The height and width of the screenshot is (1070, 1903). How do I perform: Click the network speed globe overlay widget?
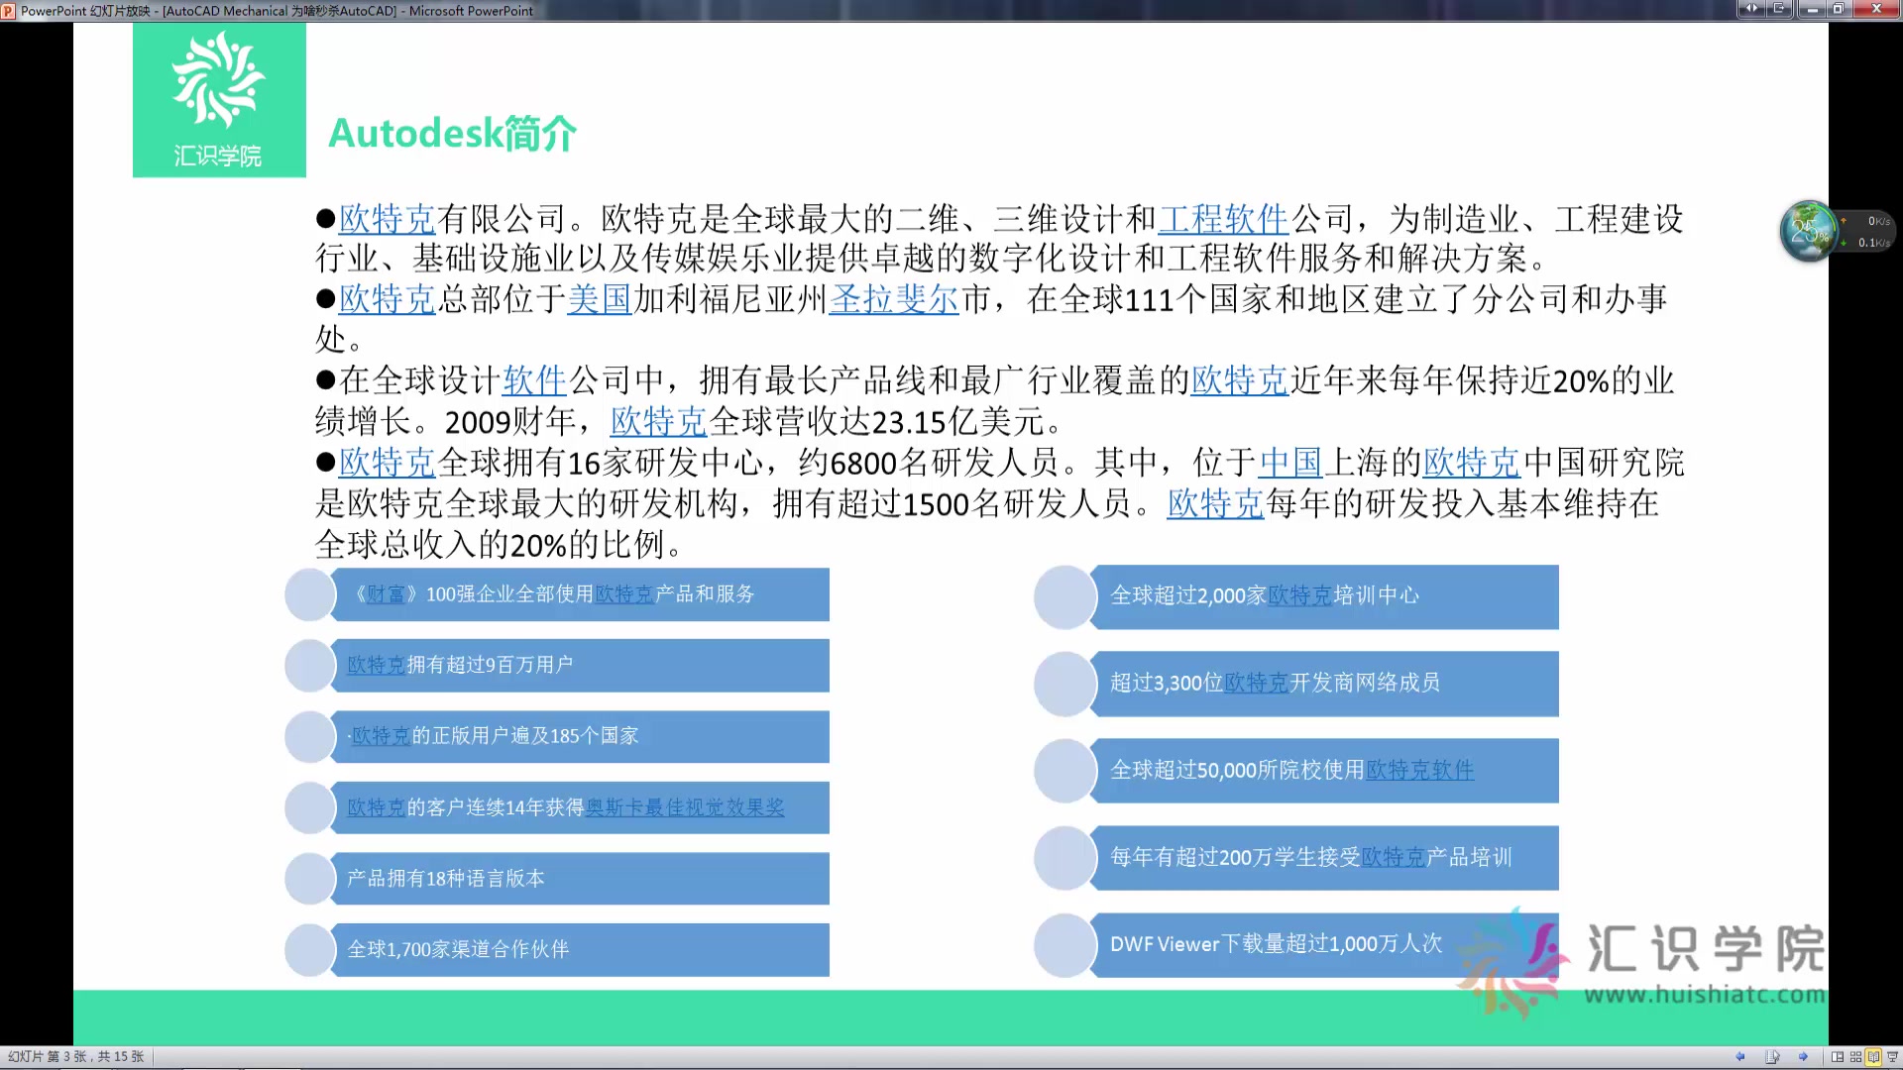(x=1808, y=230)
